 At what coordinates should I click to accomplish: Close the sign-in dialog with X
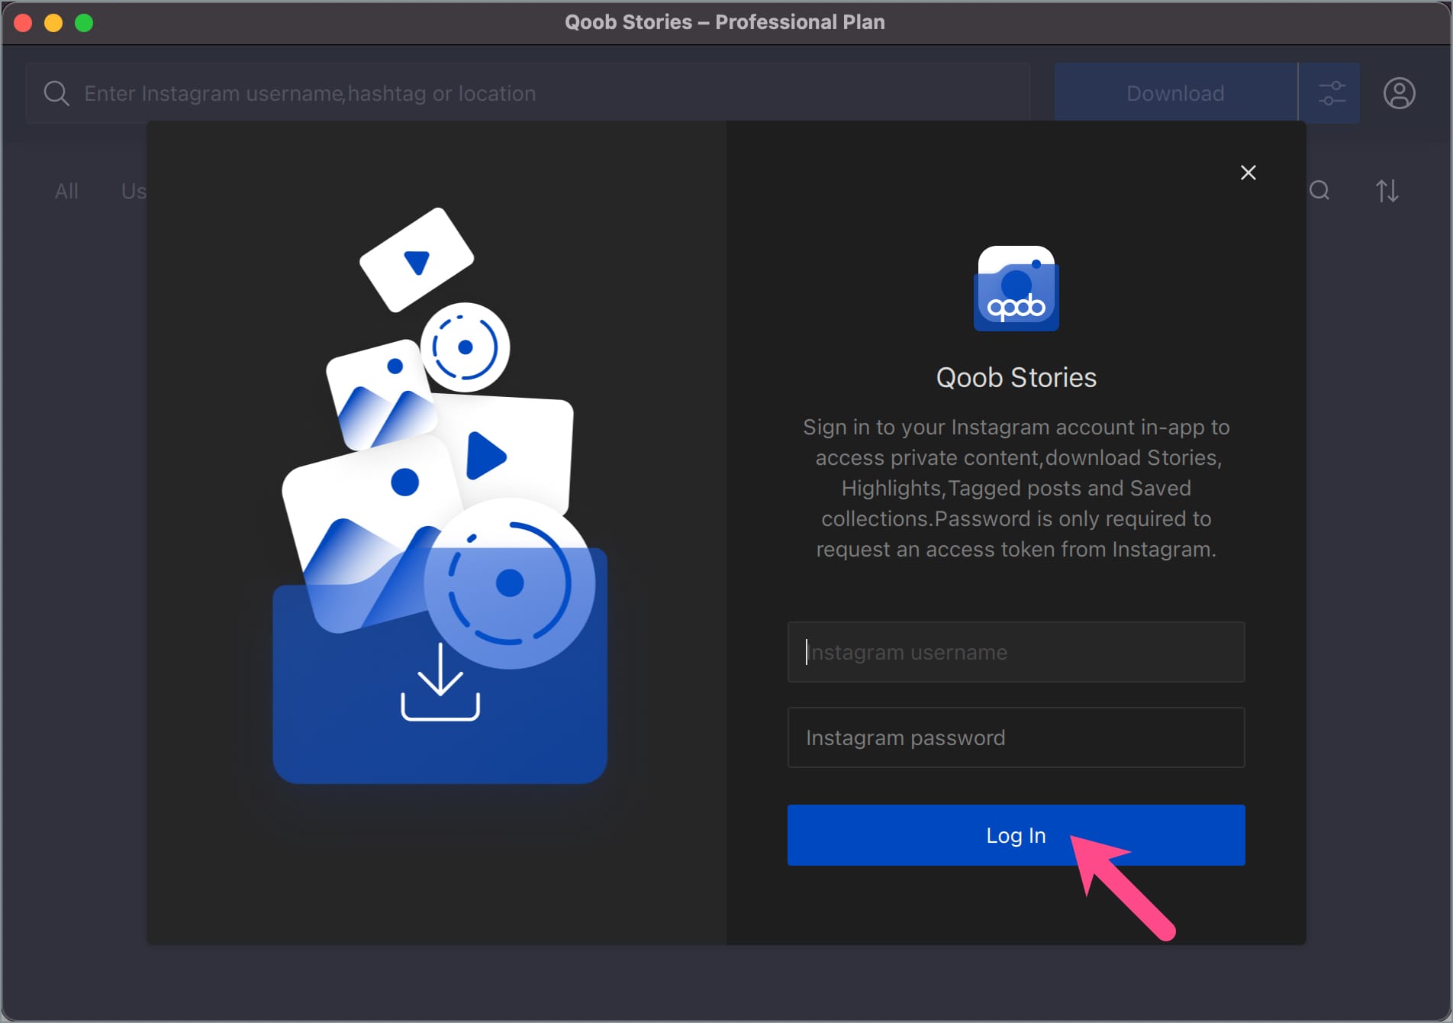(1248, 173)
